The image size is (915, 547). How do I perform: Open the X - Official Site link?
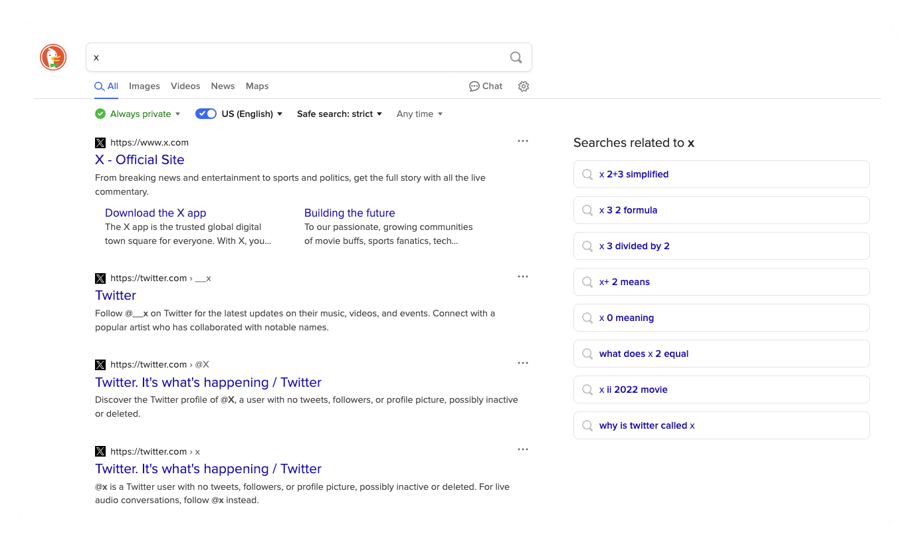pos(140,160)
